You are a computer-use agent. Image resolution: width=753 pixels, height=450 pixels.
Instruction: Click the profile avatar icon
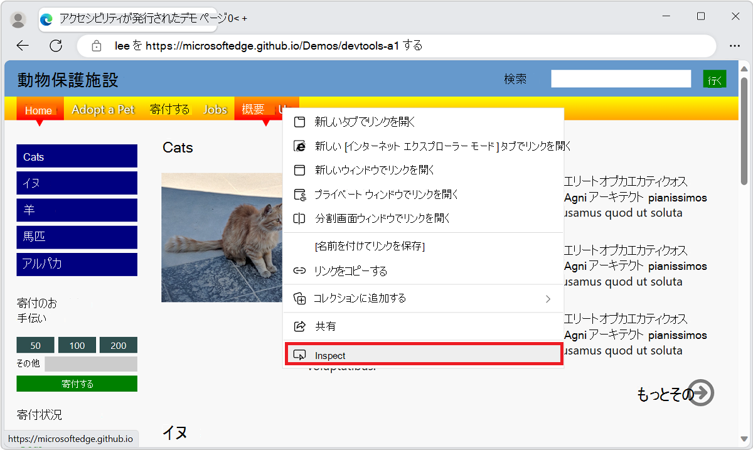(18, 19)
